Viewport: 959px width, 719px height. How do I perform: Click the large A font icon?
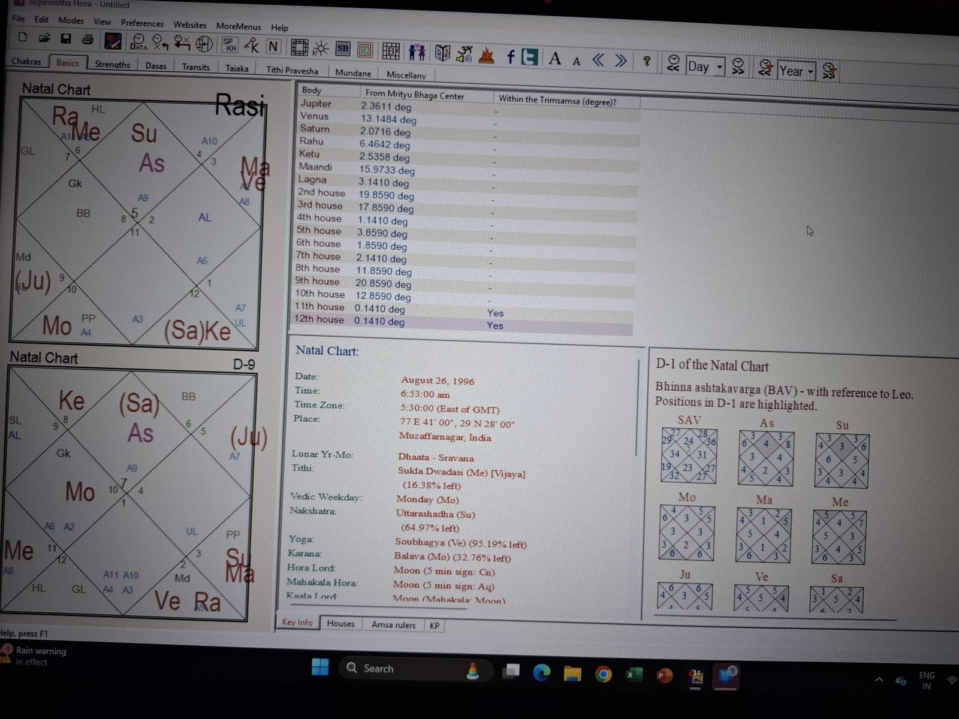pyautogui.click(x=555, y=59)
